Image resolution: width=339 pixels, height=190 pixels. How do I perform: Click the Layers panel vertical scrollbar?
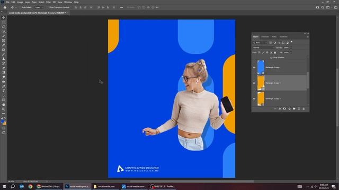click(308, 80)
